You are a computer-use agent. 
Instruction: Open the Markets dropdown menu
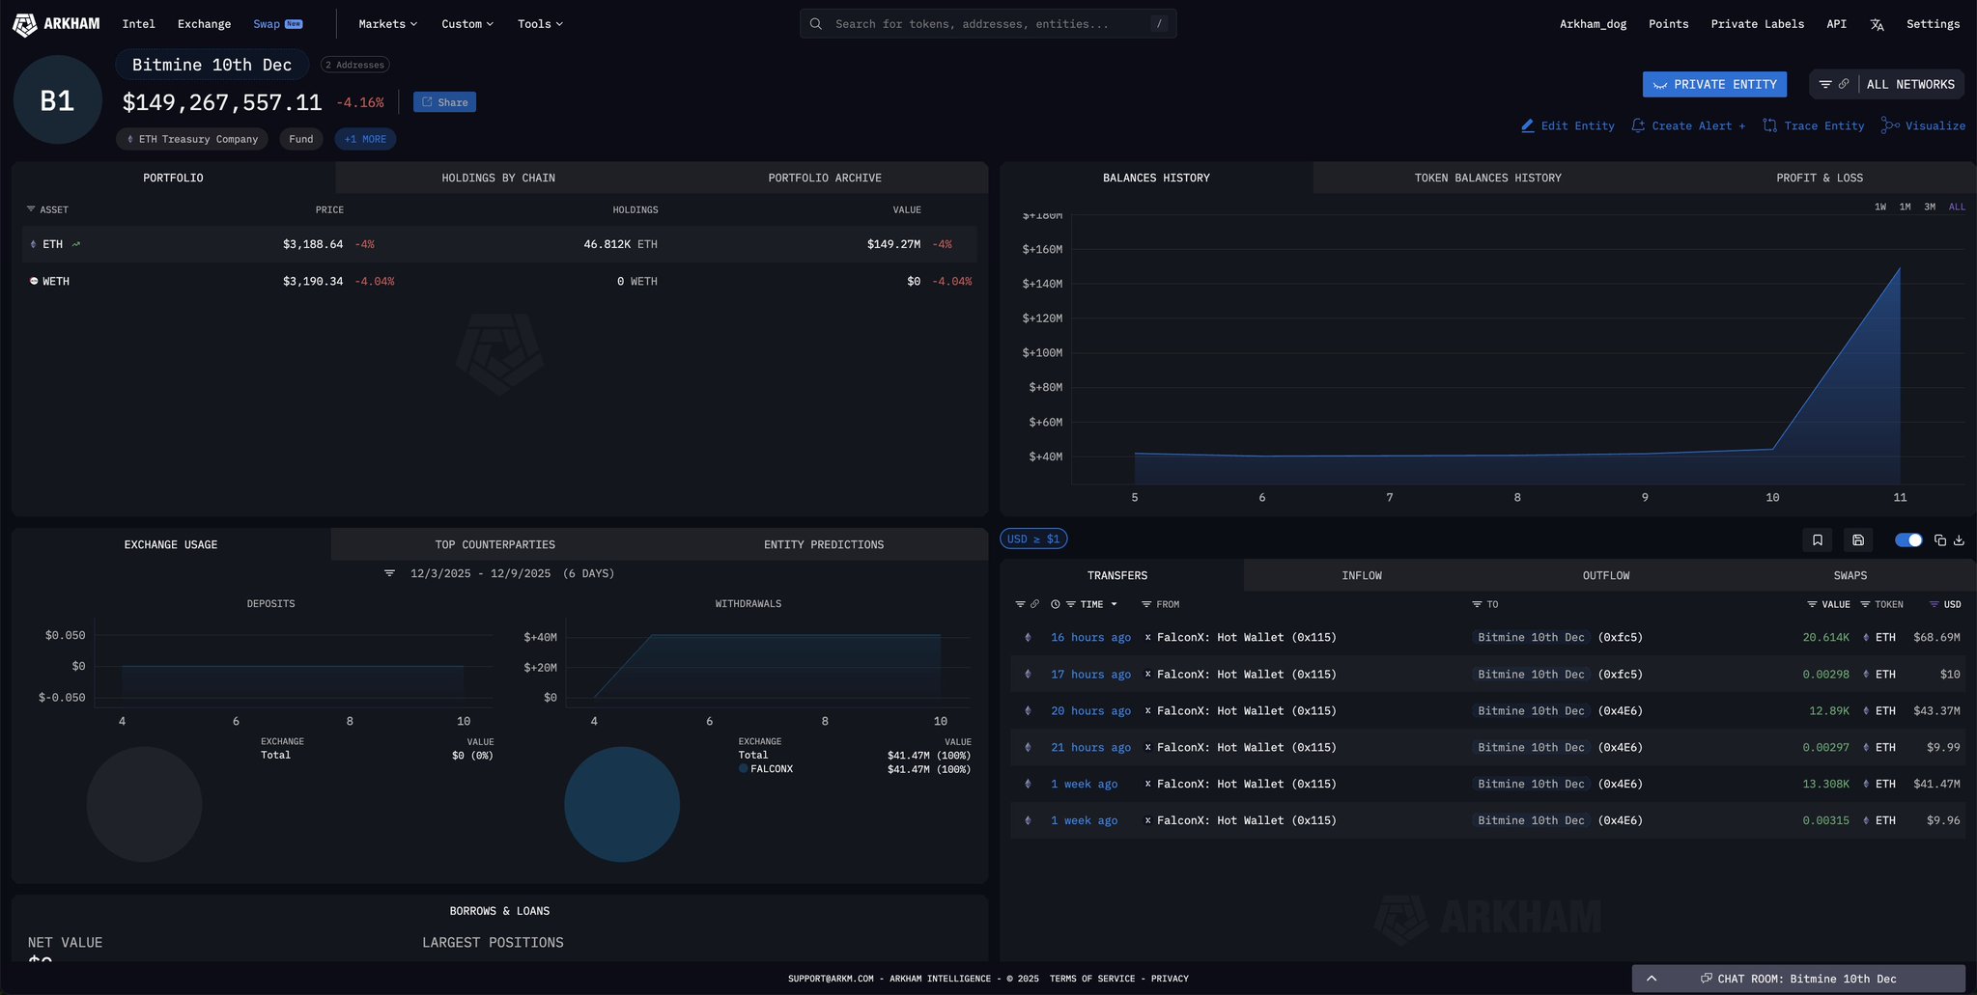pyautogui.click(x=387, y=24)
